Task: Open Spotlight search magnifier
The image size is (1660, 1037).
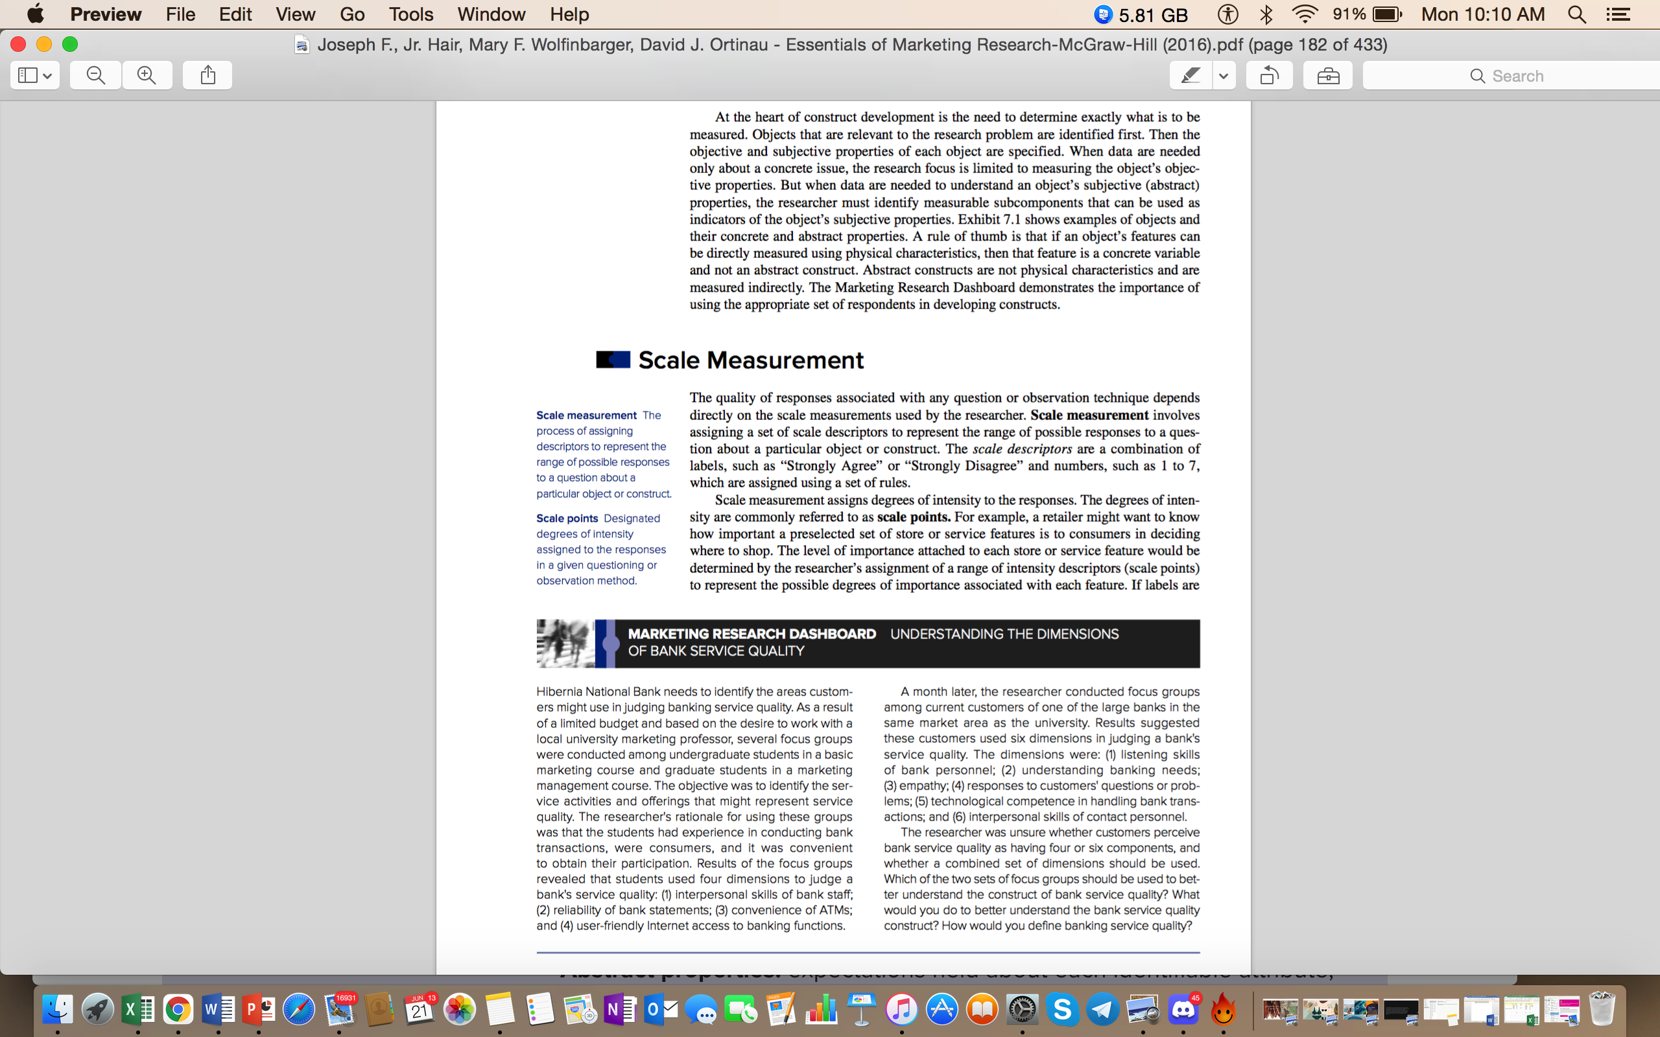Action: point(1577,14)
